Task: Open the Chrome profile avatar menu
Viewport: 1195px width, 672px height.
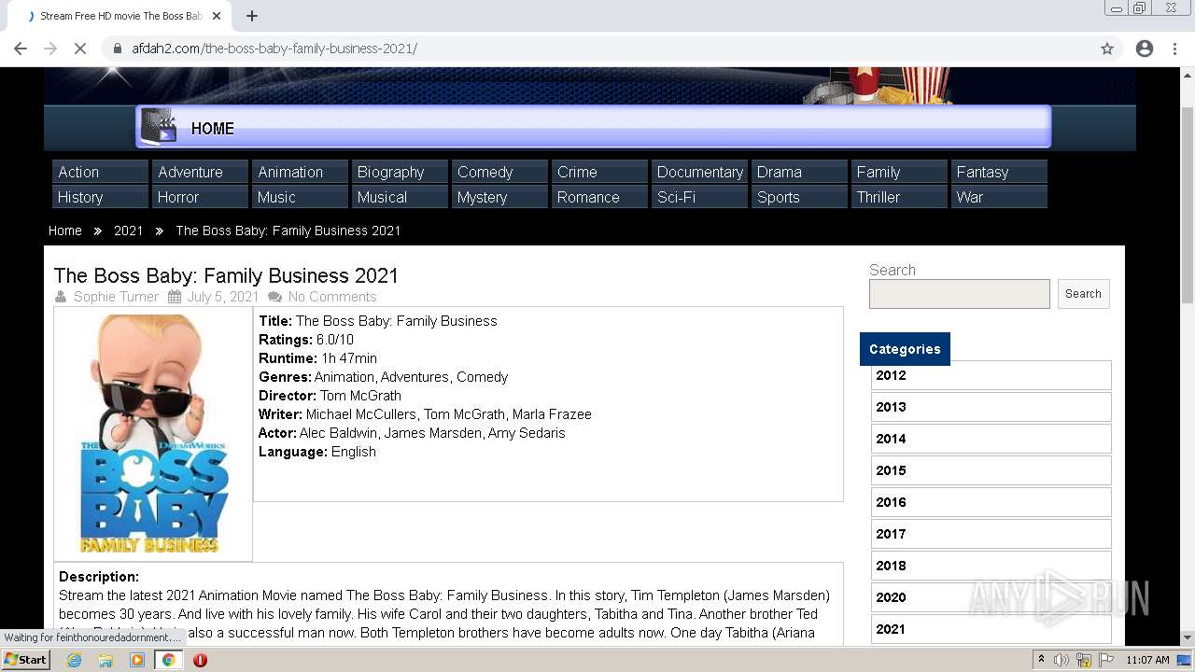Action: (x=1145, y=49)
